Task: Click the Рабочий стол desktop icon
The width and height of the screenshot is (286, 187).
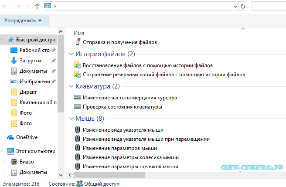Action: pos(14,50)
